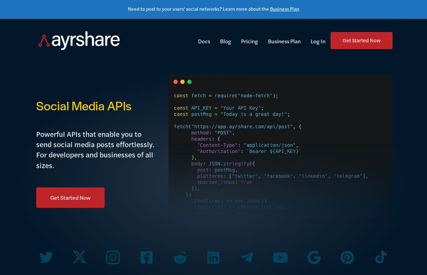Select the API_KEY "Your API Key" code line
Viewport: 427px width, 275px height.
(x=219, y=108)
